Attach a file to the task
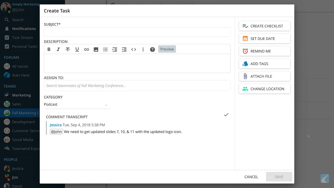This screenshot has width=334, height=188. point(264,76)
